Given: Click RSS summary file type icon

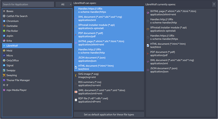Looking at the screenshot, I should 76,84.
